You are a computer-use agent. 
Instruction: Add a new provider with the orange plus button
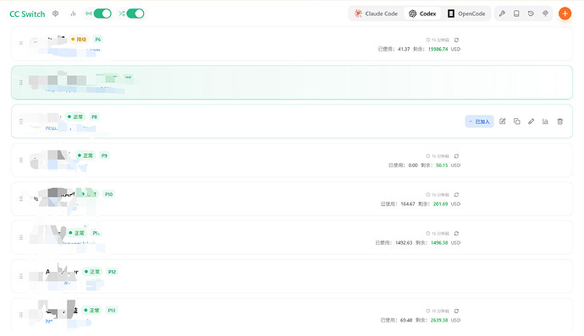tap(565, 14)
